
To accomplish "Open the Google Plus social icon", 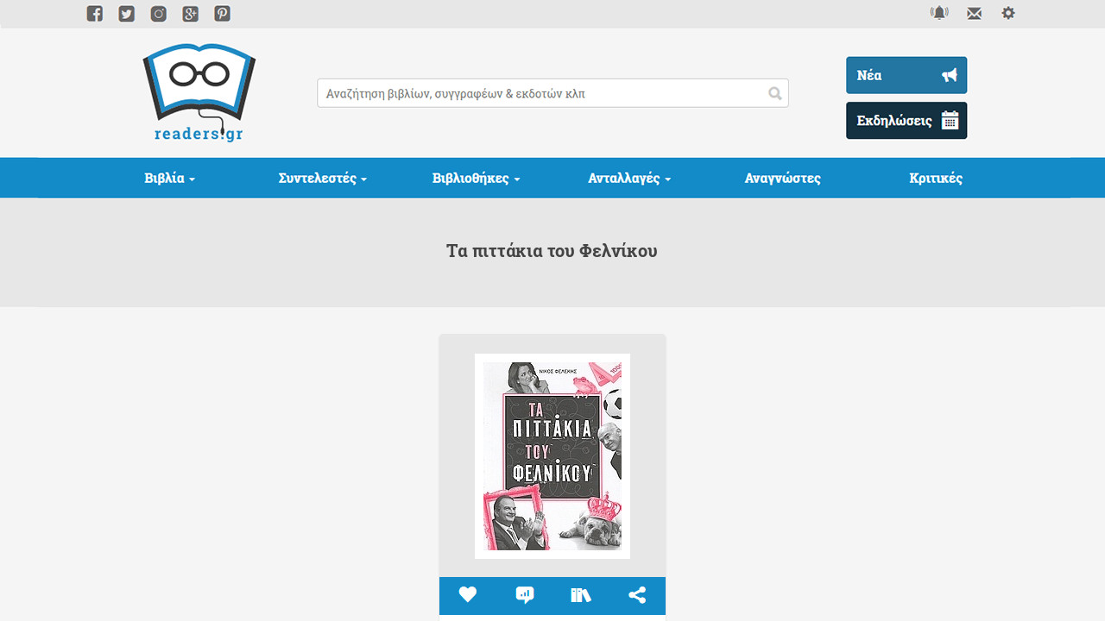I will click(191, 14).
